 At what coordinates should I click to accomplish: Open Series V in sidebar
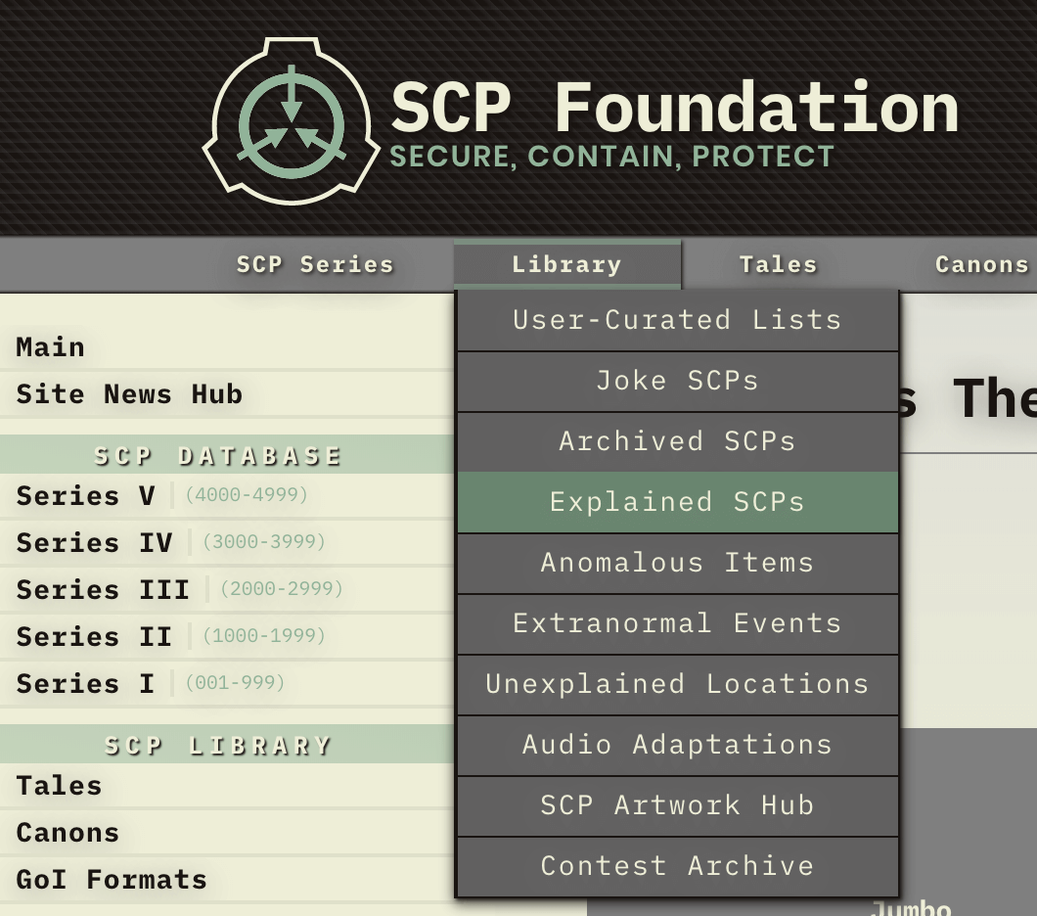click(x=86, y=496)
